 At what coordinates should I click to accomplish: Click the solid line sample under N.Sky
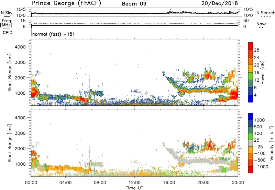pos(7,16)
